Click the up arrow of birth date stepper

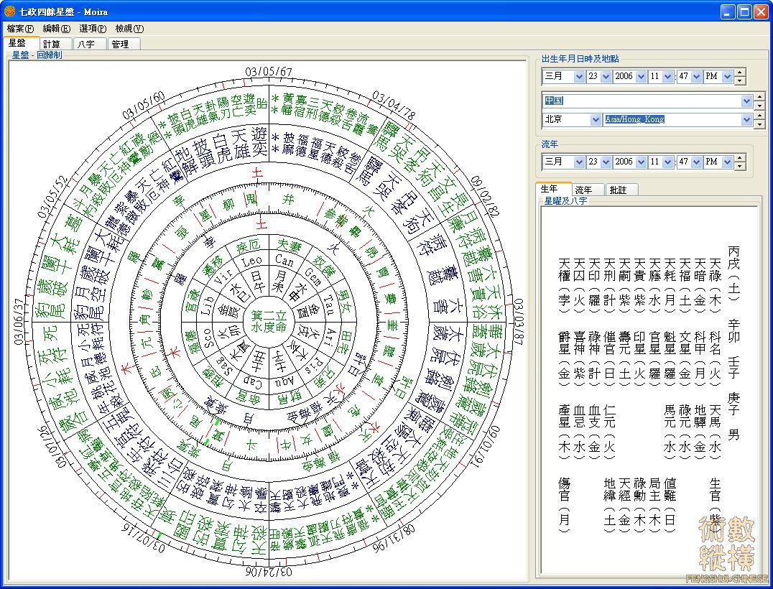[740, 73]
